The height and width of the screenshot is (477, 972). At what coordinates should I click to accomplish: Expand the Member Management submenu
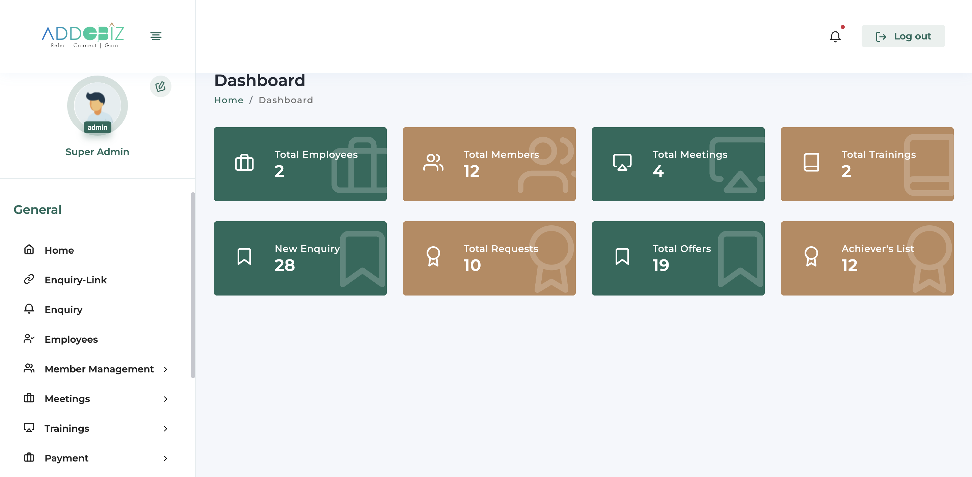(165, 369)
